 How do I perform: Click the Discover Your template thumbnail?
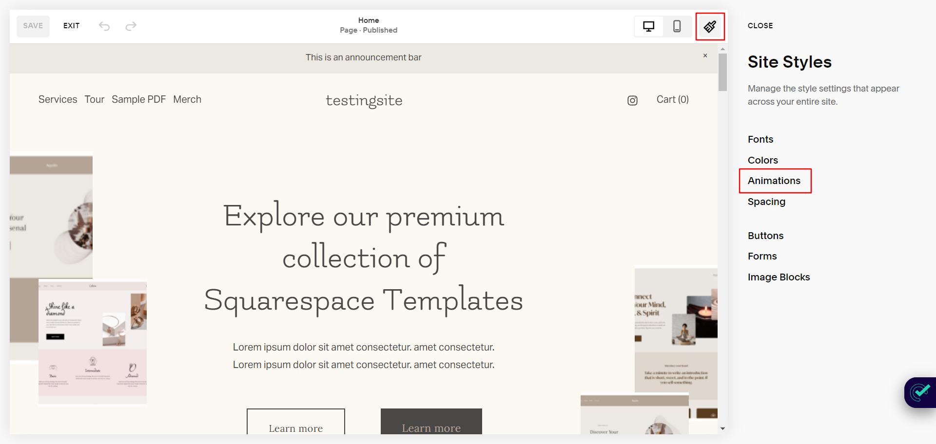click(x=634, y=414)
